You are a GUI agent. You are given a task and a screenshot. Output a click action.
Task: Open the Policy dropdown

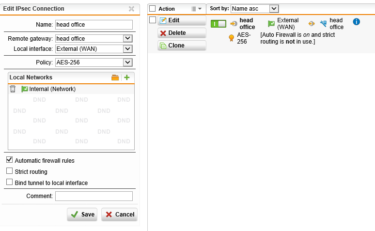tap(127, 62)
